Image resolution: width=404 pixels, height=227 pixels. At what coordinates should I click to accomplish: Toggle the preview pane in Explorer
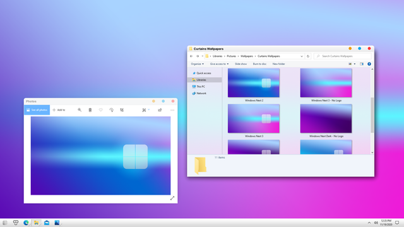click(362, 64)
